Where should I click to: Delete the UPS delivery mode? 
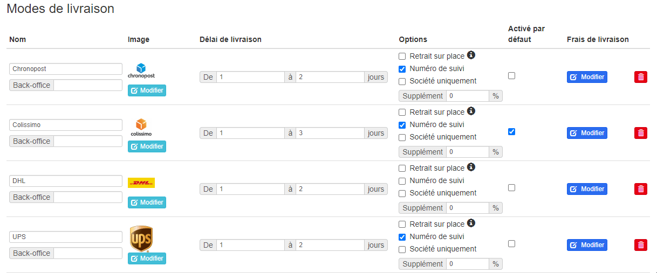[640, 245]
